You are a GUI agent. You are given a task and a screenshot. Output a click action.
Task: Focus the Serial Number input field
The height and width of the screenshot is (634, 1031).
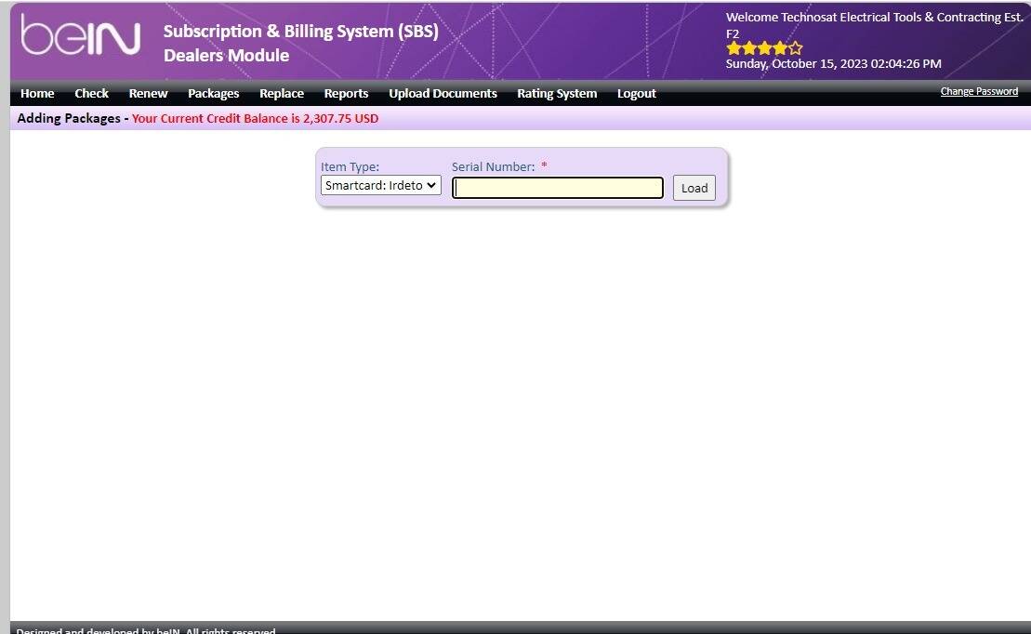[558, 188]
